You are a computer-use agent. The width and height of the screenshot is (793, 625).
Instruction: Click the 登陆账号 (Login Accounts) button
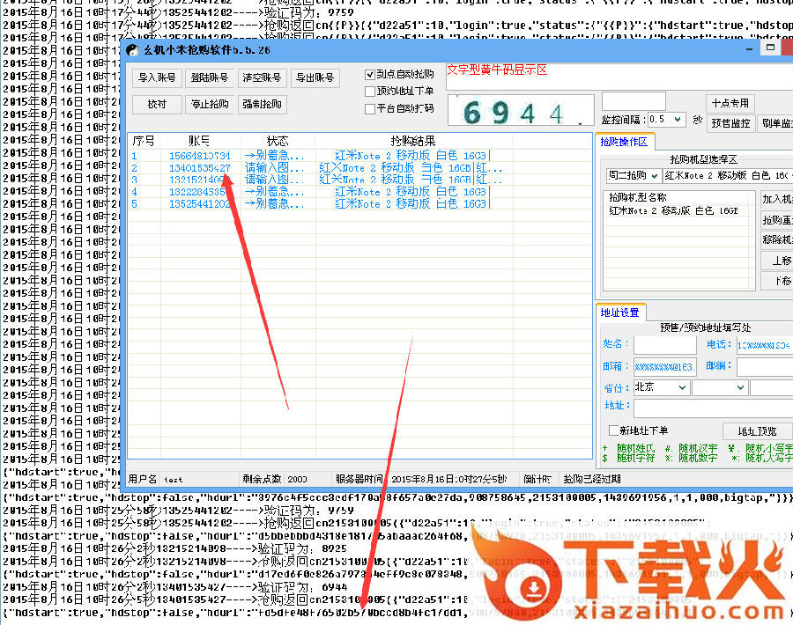click(210, 78)
